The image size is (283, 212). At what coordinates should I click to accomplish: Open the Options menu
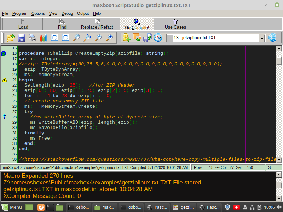(x=38, y=13)
